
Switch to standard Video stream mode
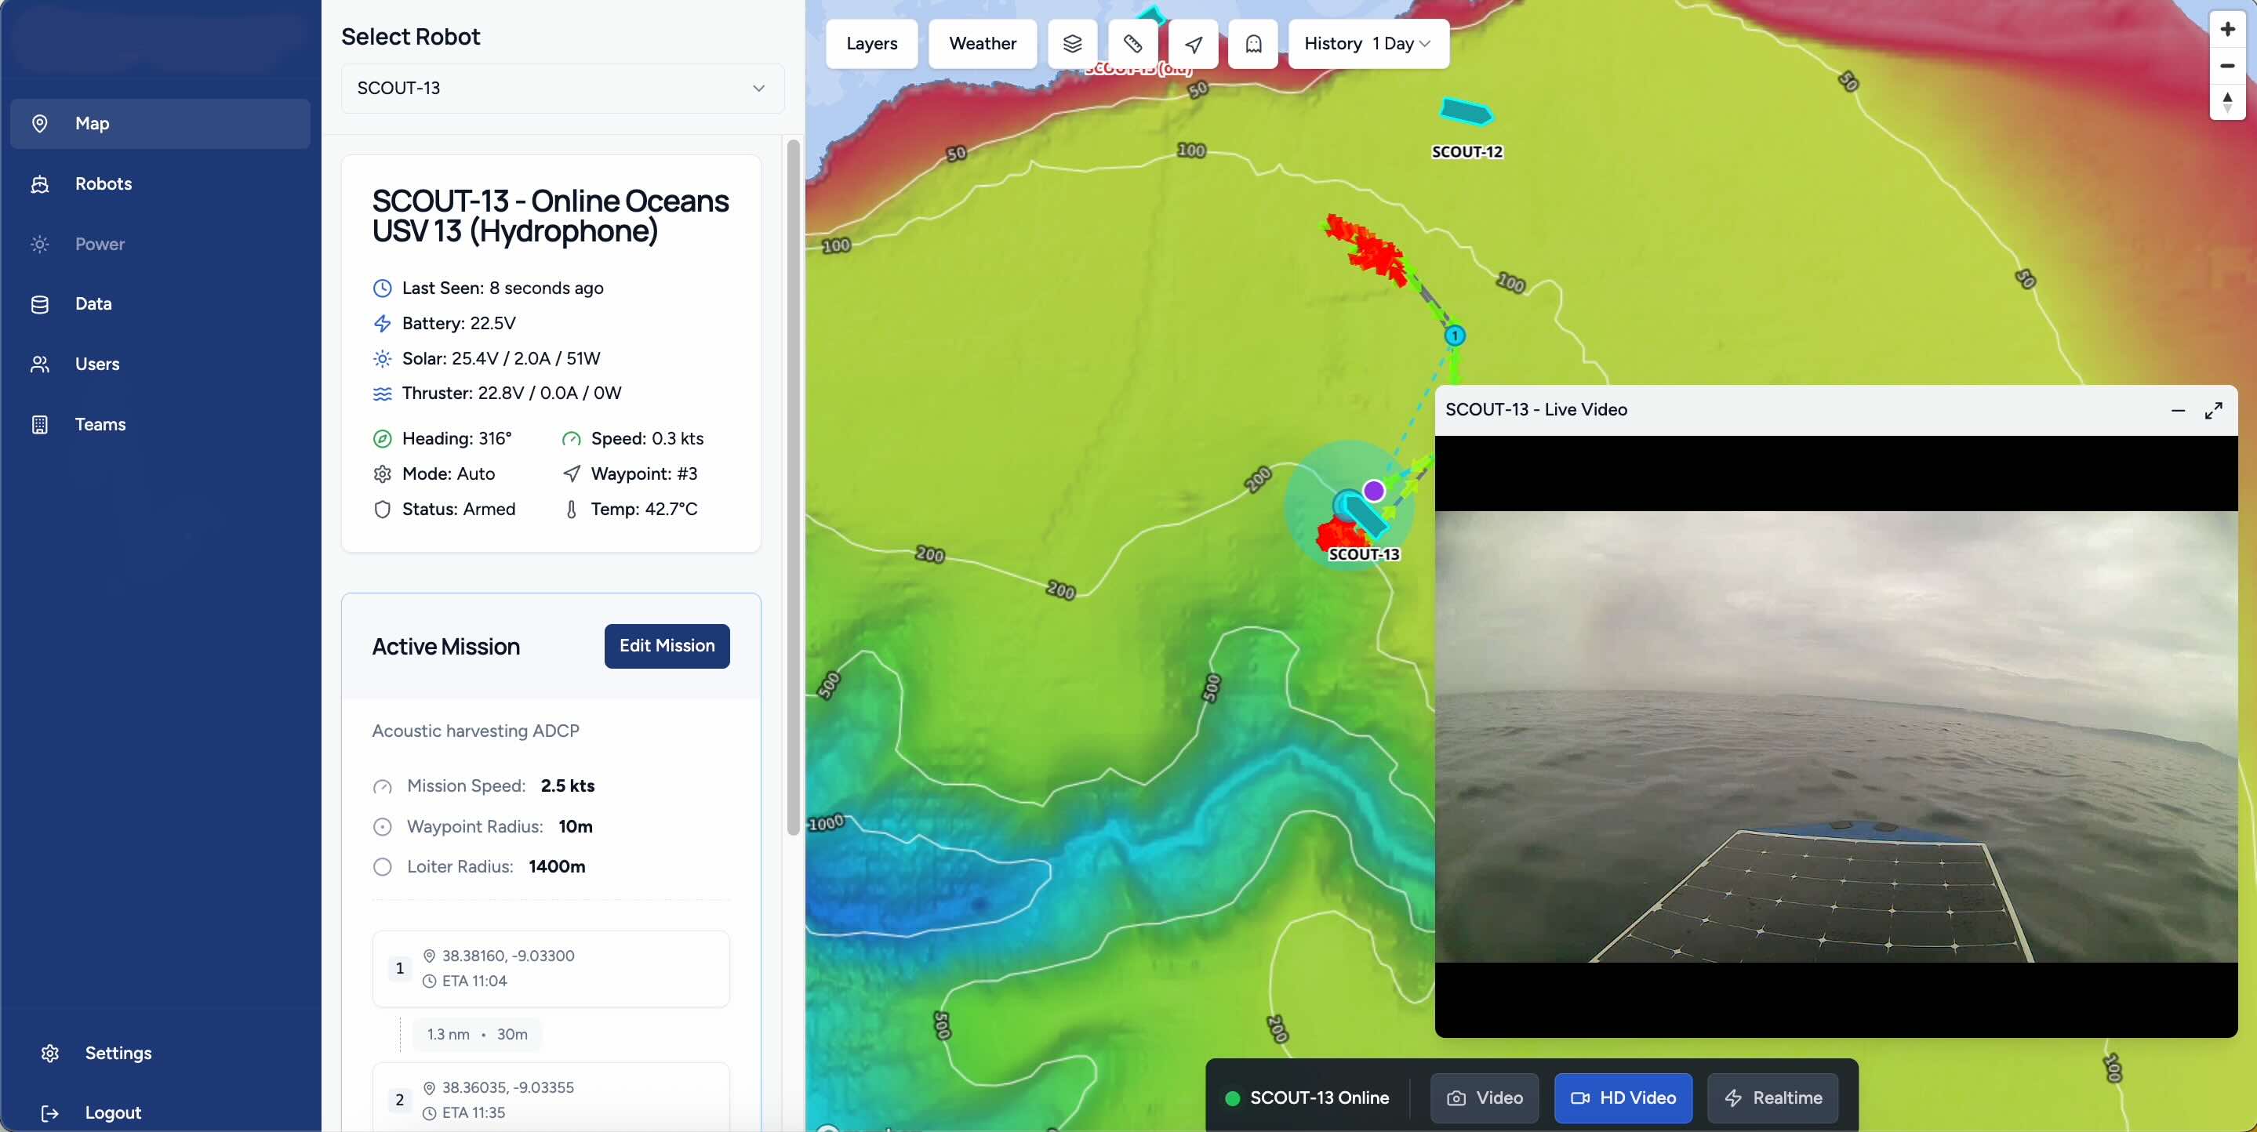pos(1485,1098)
